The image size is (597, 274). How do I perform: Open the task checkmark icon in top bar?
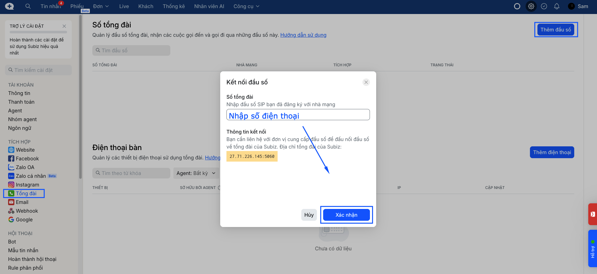tap(544, 6)
